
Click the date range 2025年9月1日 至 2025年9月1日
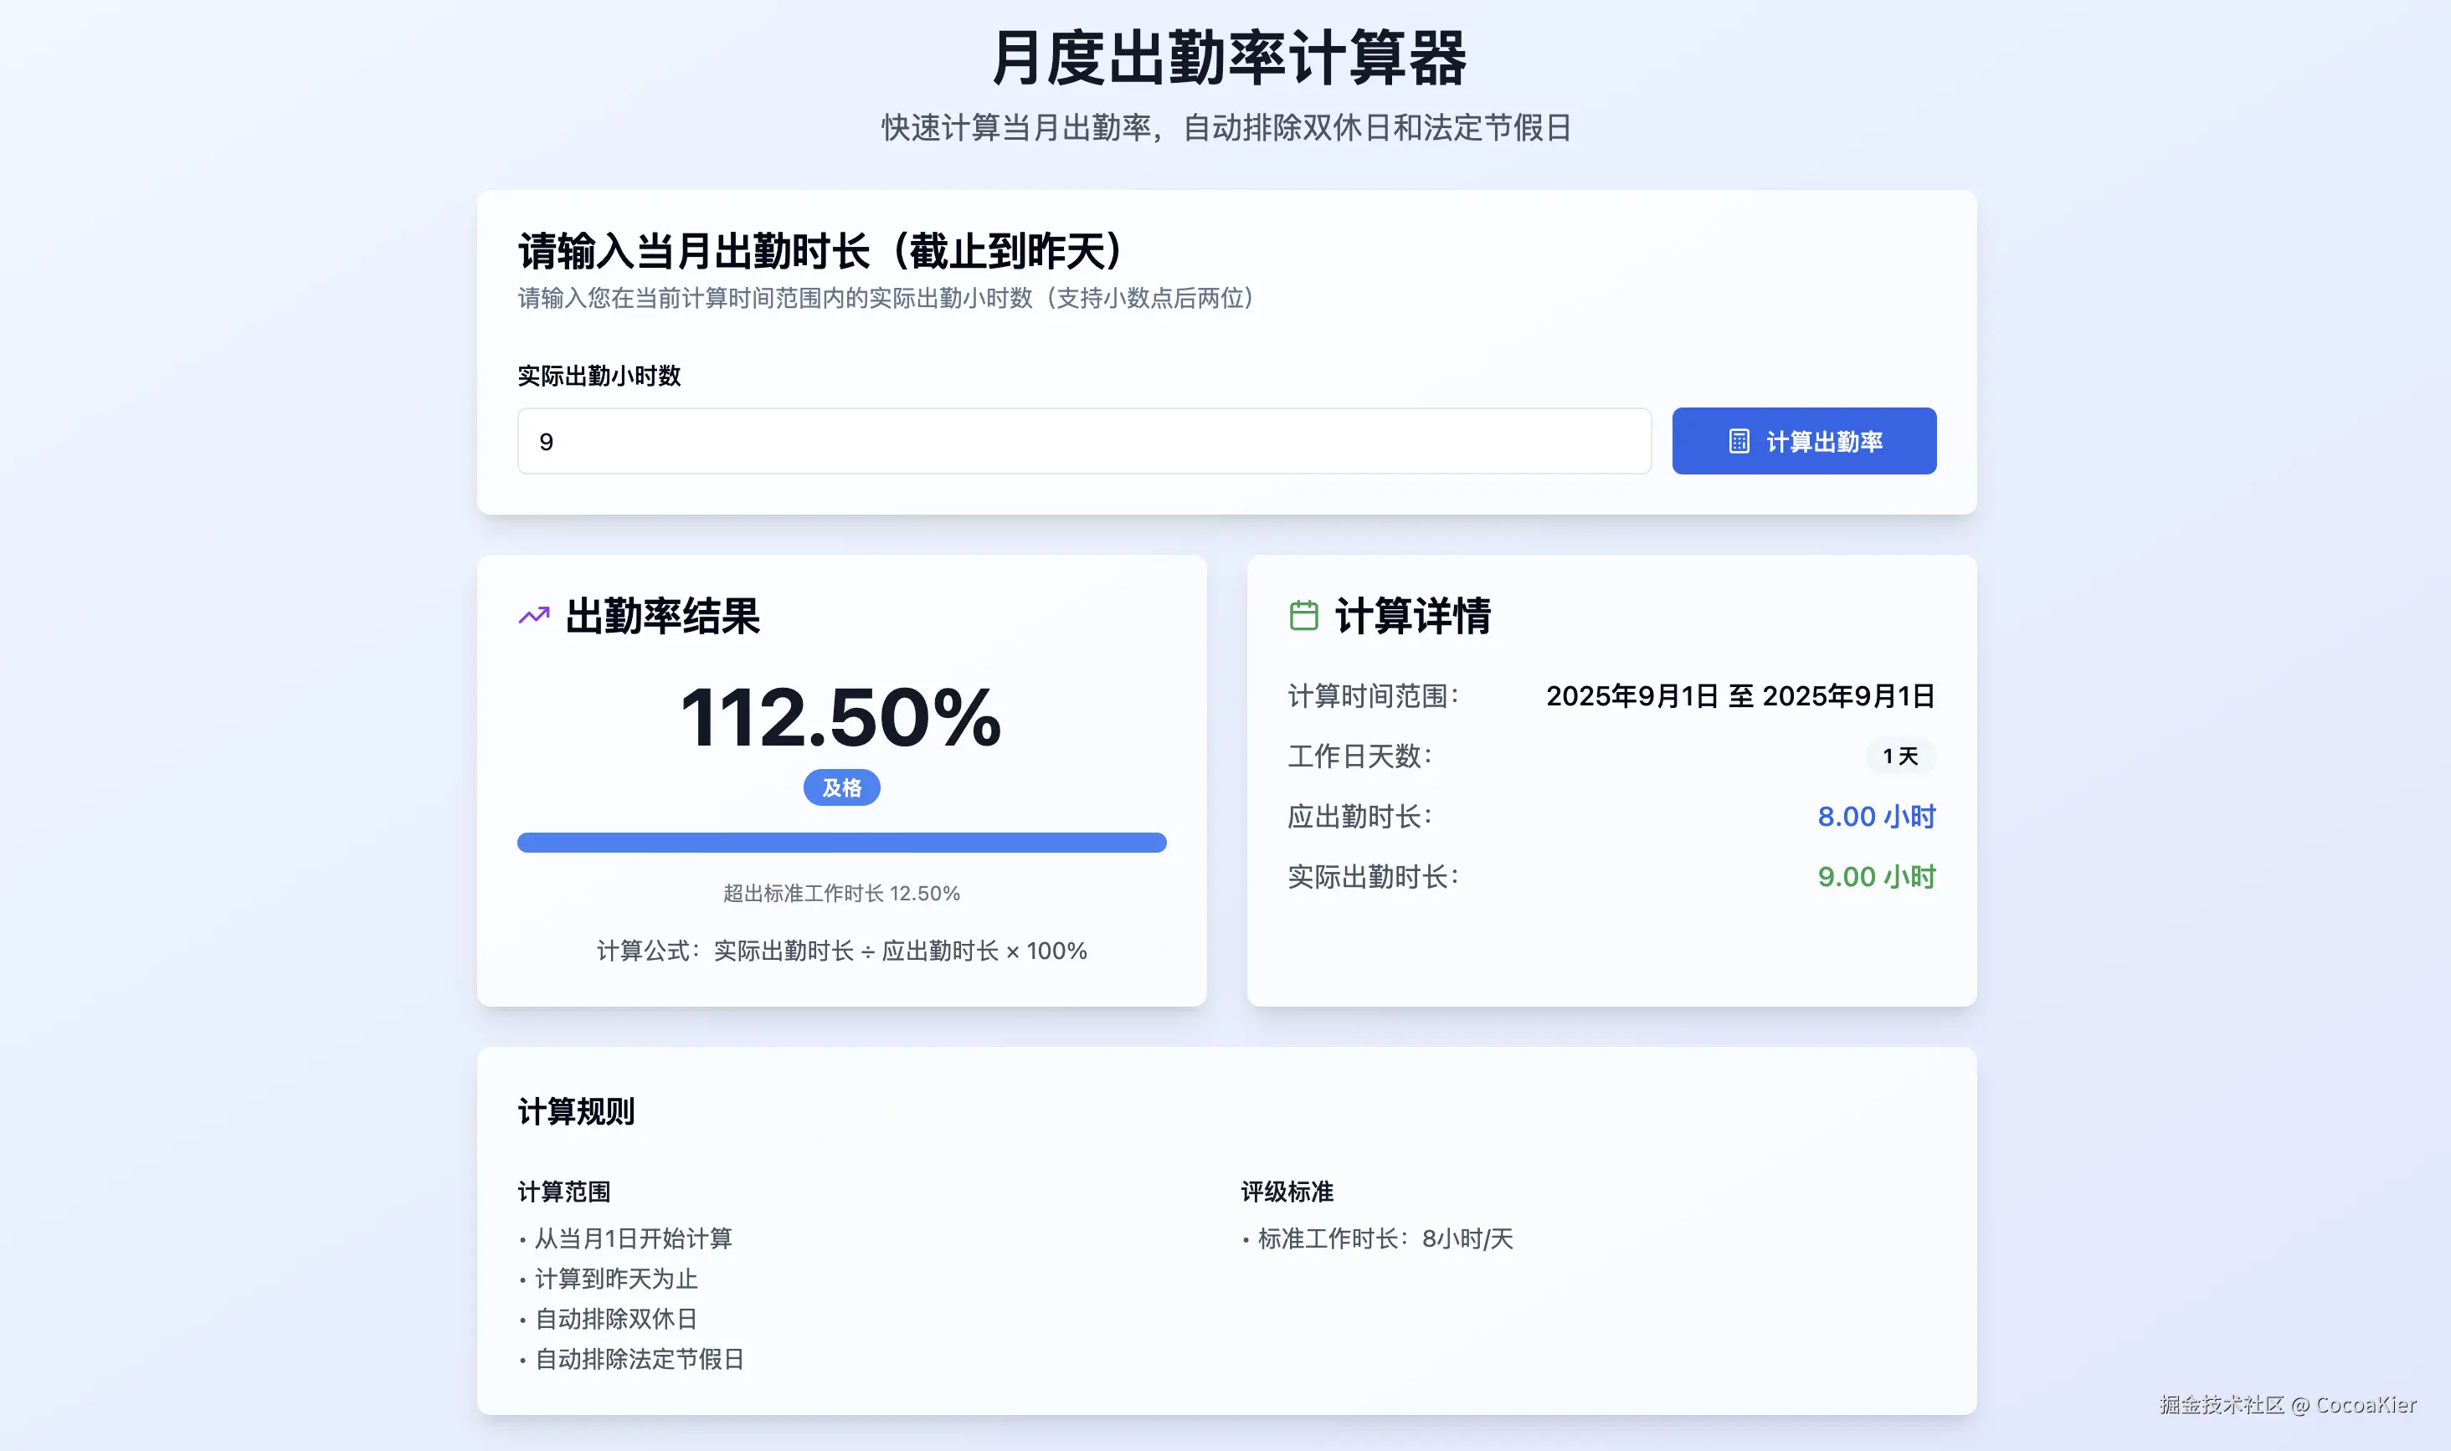pos(1741,696)
